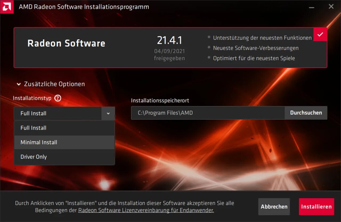Click the Full Install combo box field
The height and width of the screenshot is (222, 341).
64,113
